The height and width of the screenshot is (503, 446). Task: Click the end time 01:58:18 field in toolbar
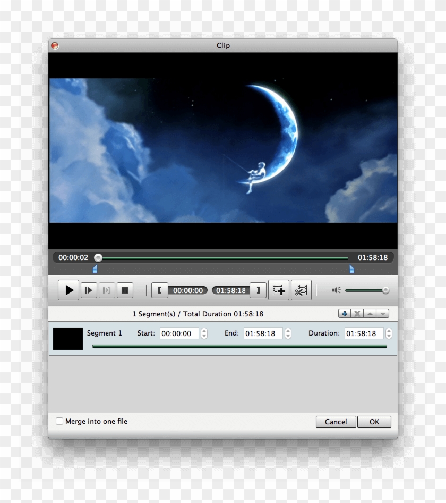tap(230, 290)
